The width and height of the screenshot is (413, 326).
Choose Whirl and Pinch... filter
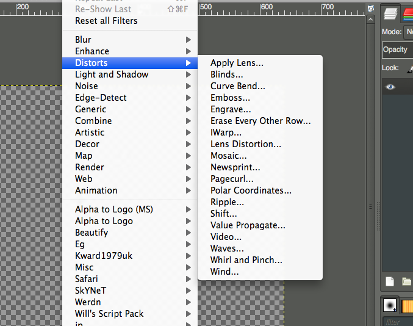click(260, 260)
